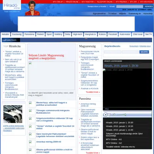Image resolution: width=154 pixels, height=154 pixels.
Task: Go to MTV VIDEÓTÁR link
Action: pos(87,2)
